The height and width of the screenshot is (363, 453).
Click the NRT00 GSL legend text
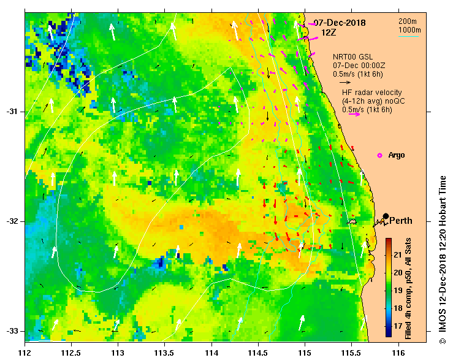[352, 57]
